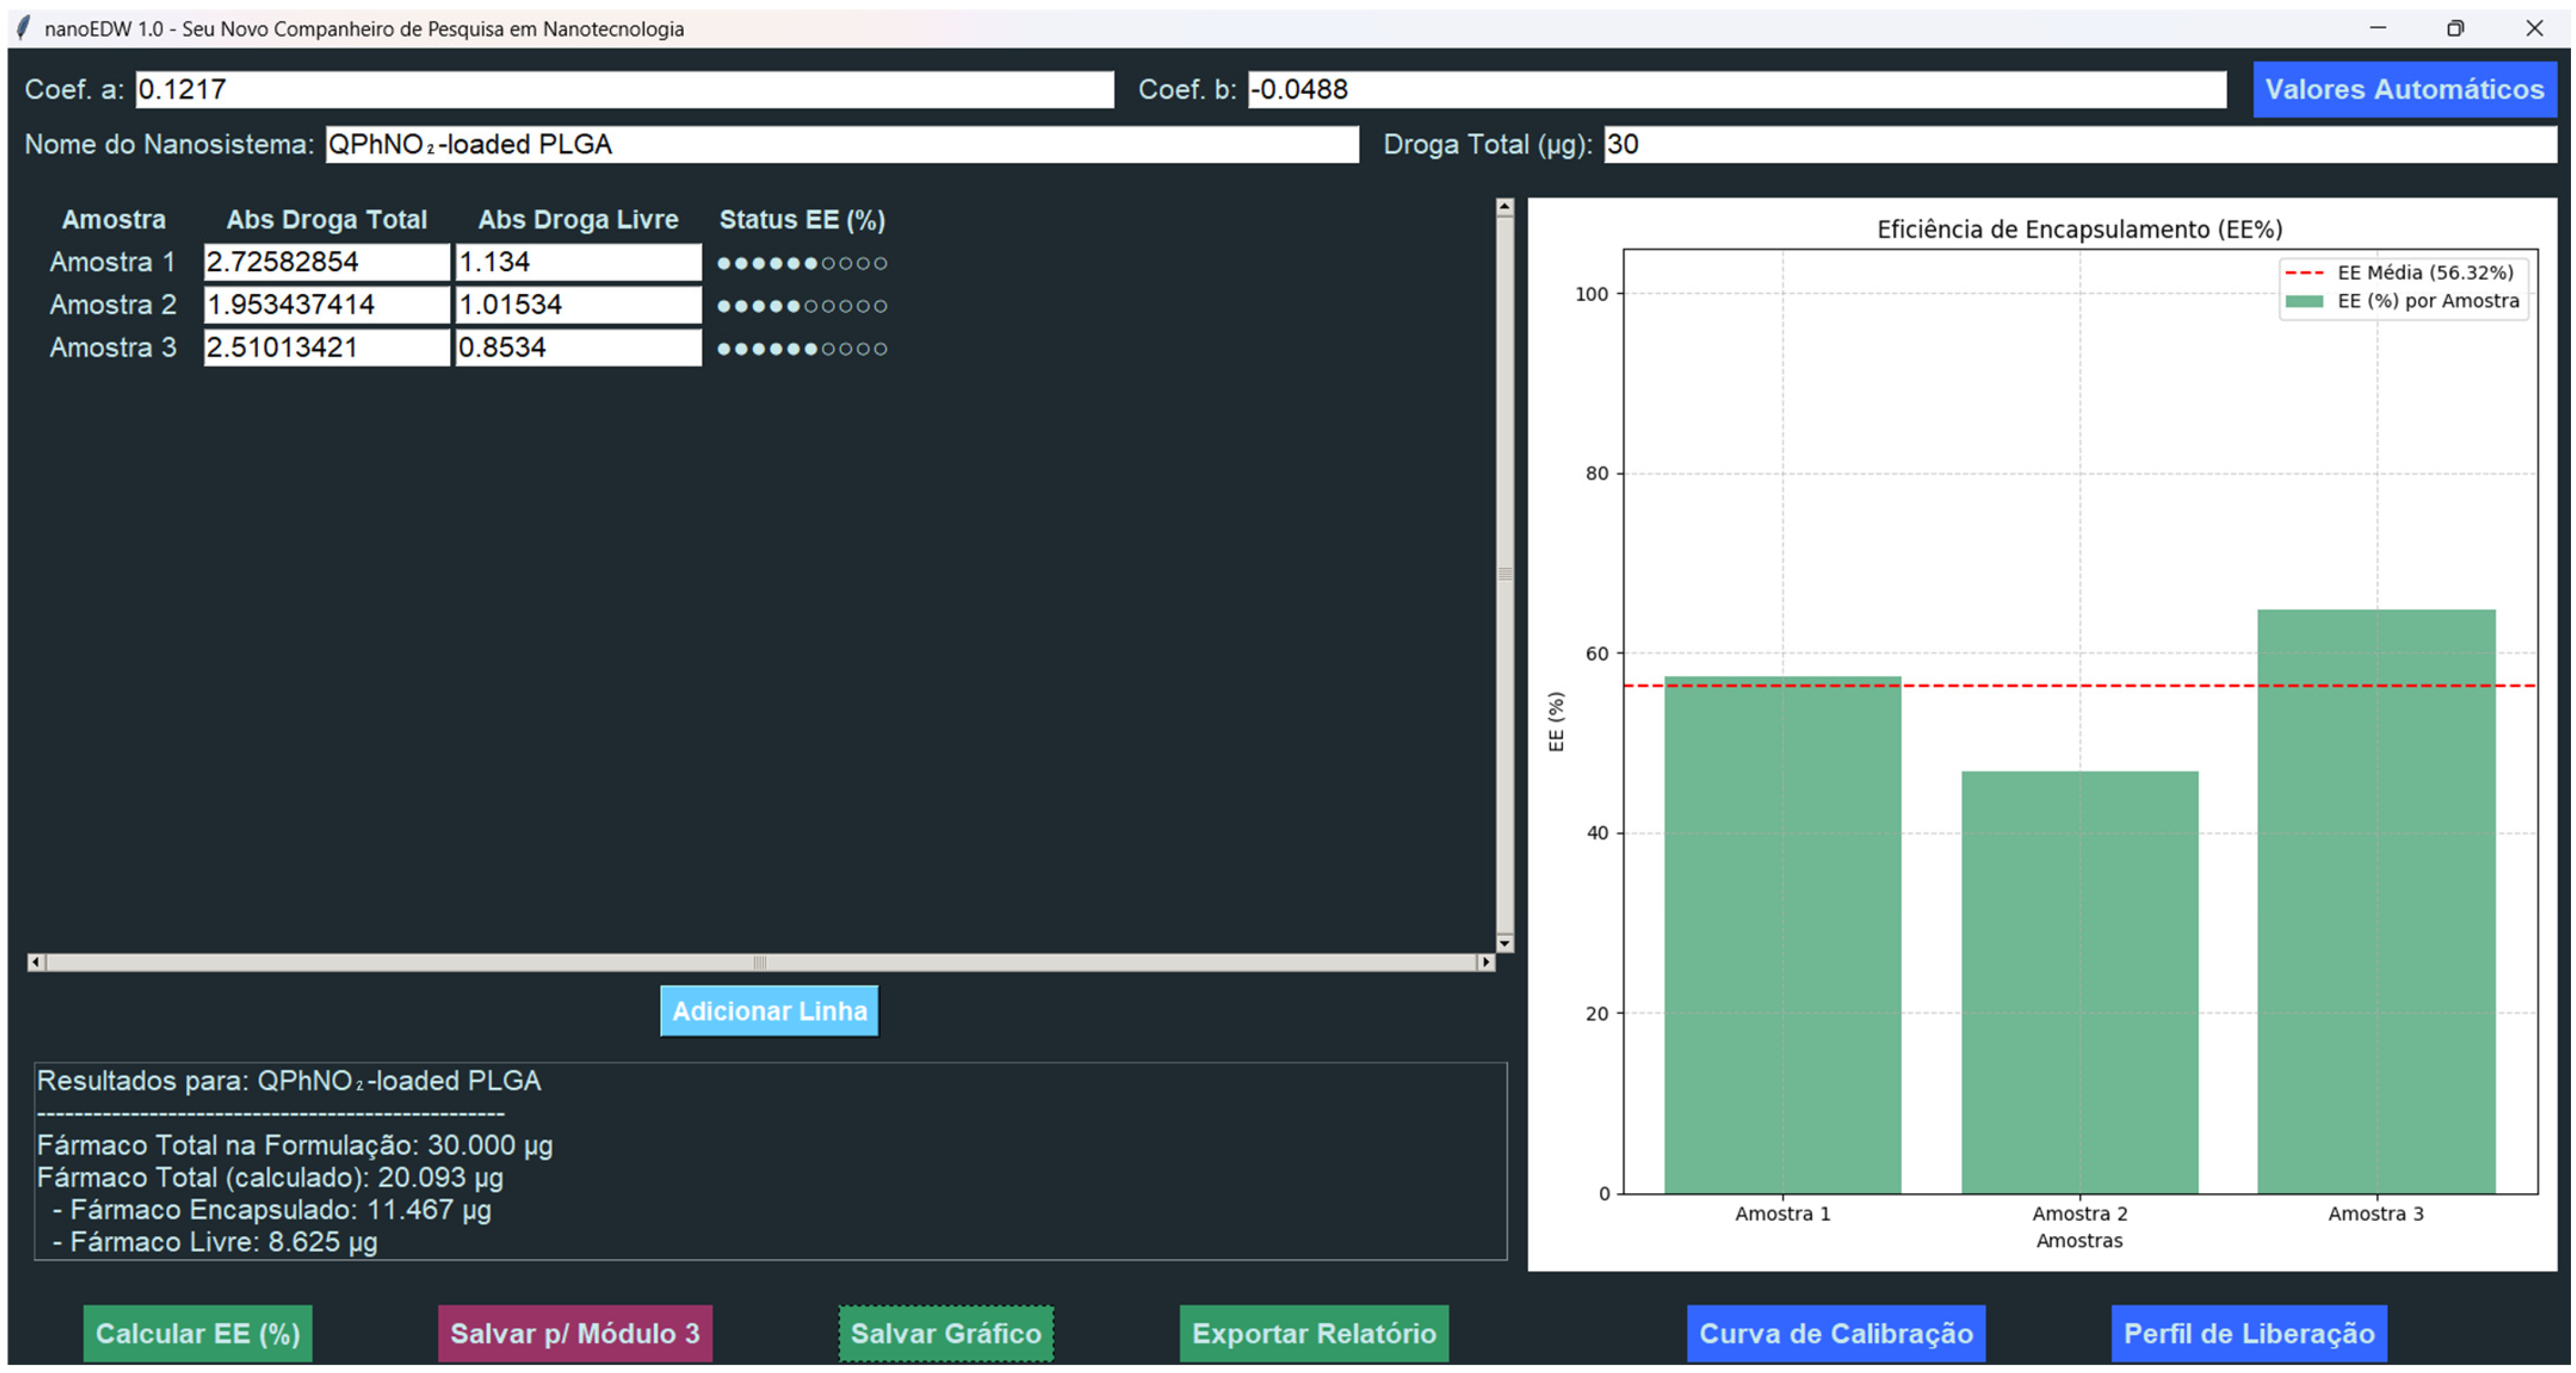Edit Amostra 1 Abs Droga Total cell

point(326,262)
